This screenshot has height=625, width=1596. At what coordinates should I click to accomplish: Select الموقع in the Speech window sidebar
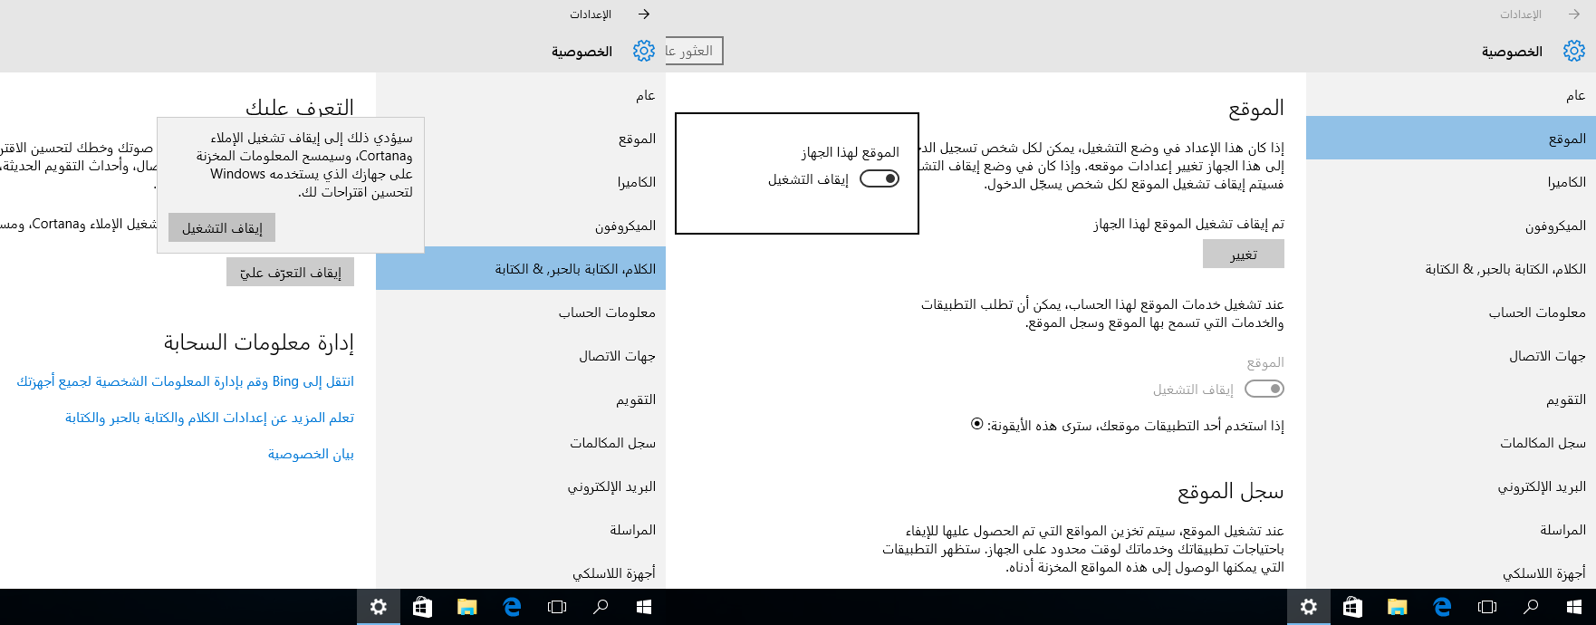(521, 139)
